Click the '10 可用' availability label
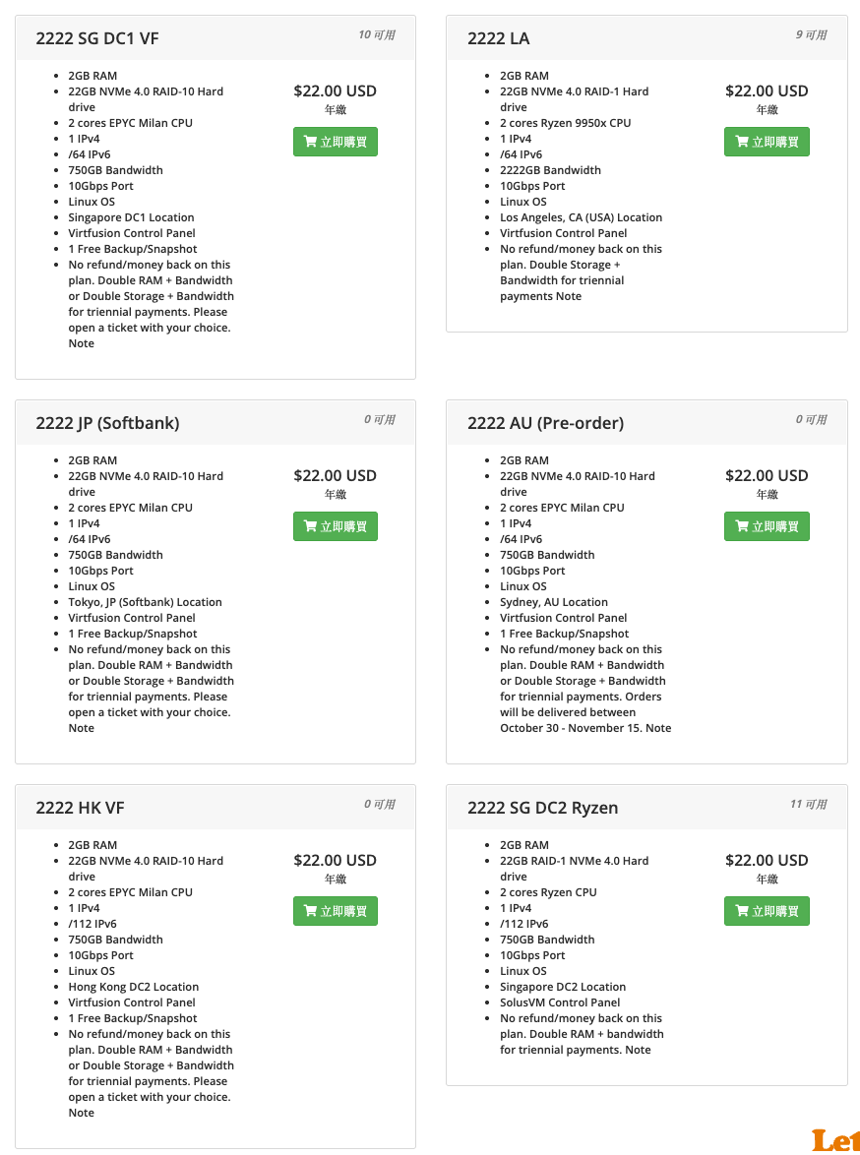 (376, 35)
